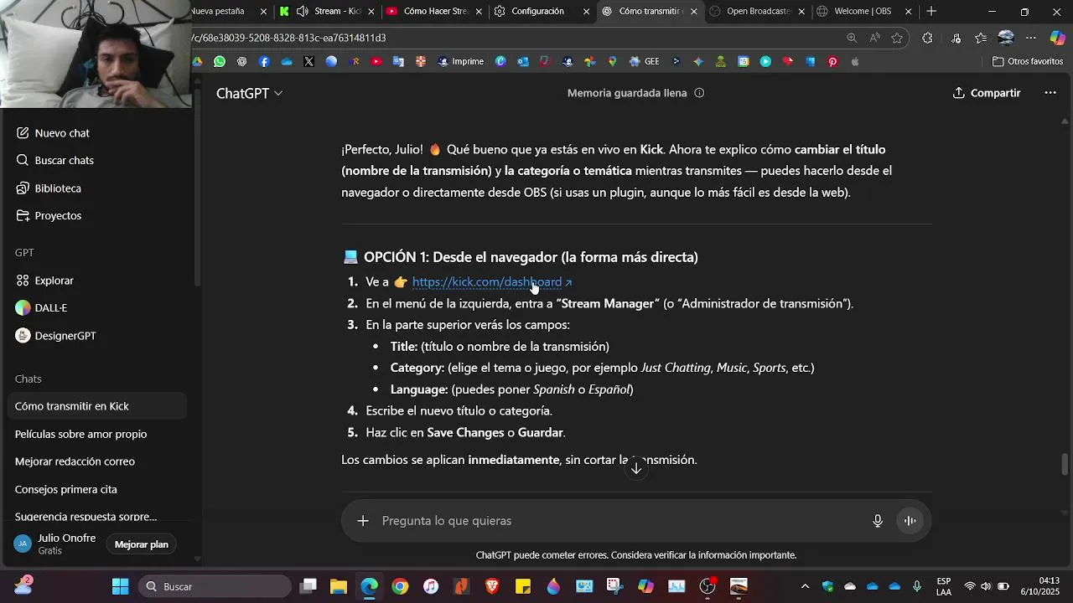Viewport: 1073px width, 603px height.
Task: Open the Julio Onofre account menu
Action: (x=56, y=544)
